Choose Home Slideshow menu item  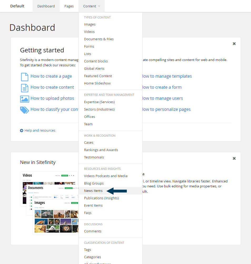click(x=97, y=83)
